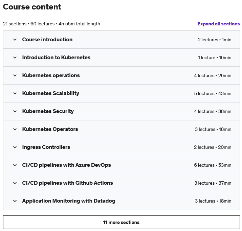The height and width of the screenshot is (231, 242).
Task: Open the Kubernetes Scalability heading
Action: (x=51, y=93)
